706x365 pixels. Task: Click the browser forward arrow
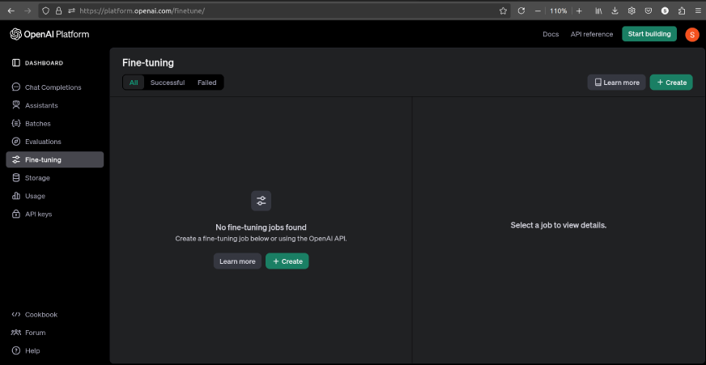pyautogui.click(x=28, y=11)
